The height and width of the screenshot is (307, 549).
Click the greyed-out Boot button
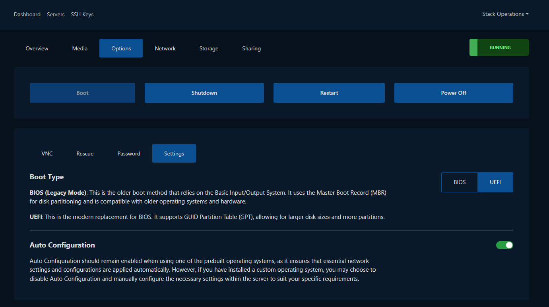[82, 93]
